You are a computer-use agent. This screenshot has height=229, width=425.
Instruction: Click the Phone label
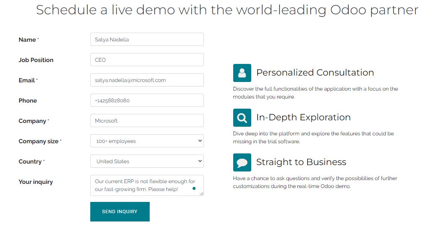[28, 100]
